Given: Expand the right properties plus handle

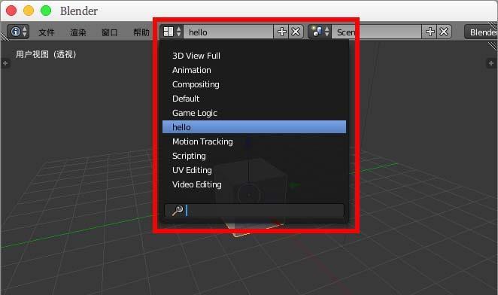Looking at the screenshot, I should click(491, 63).
